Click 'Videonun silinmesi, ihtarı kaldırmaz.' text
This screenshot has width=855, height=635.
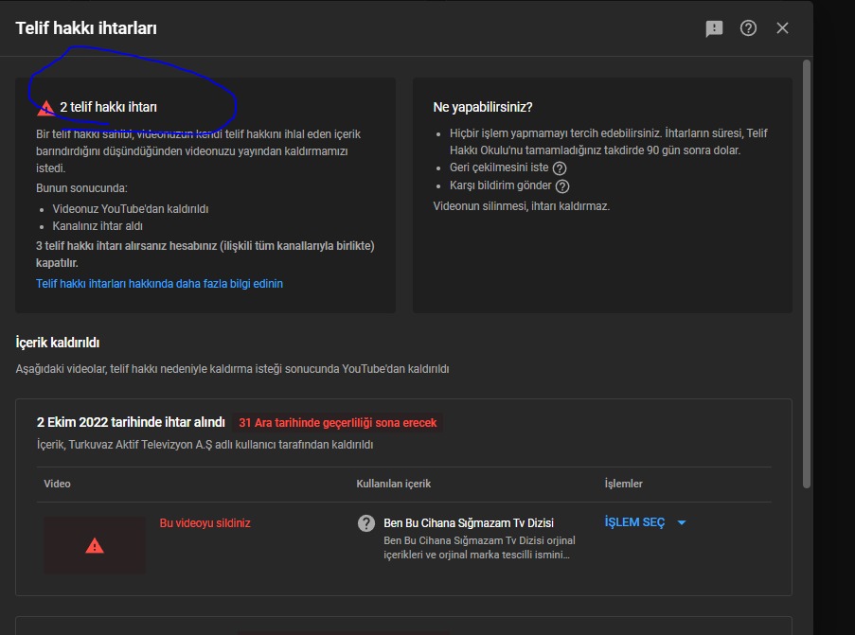coord(522,206)
